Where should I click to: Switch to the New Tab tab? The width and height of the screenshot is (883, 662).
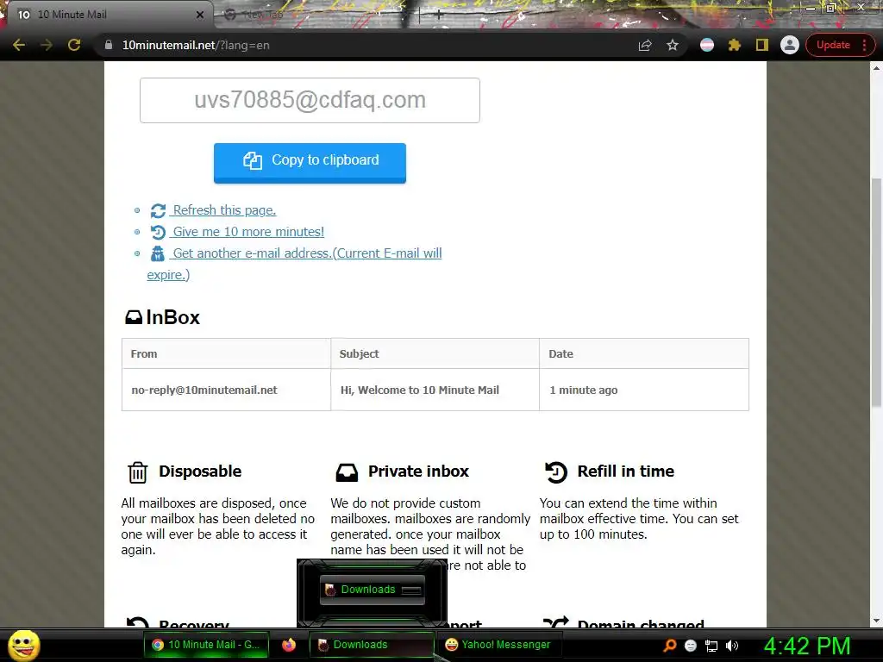click(x=316, y=15)
